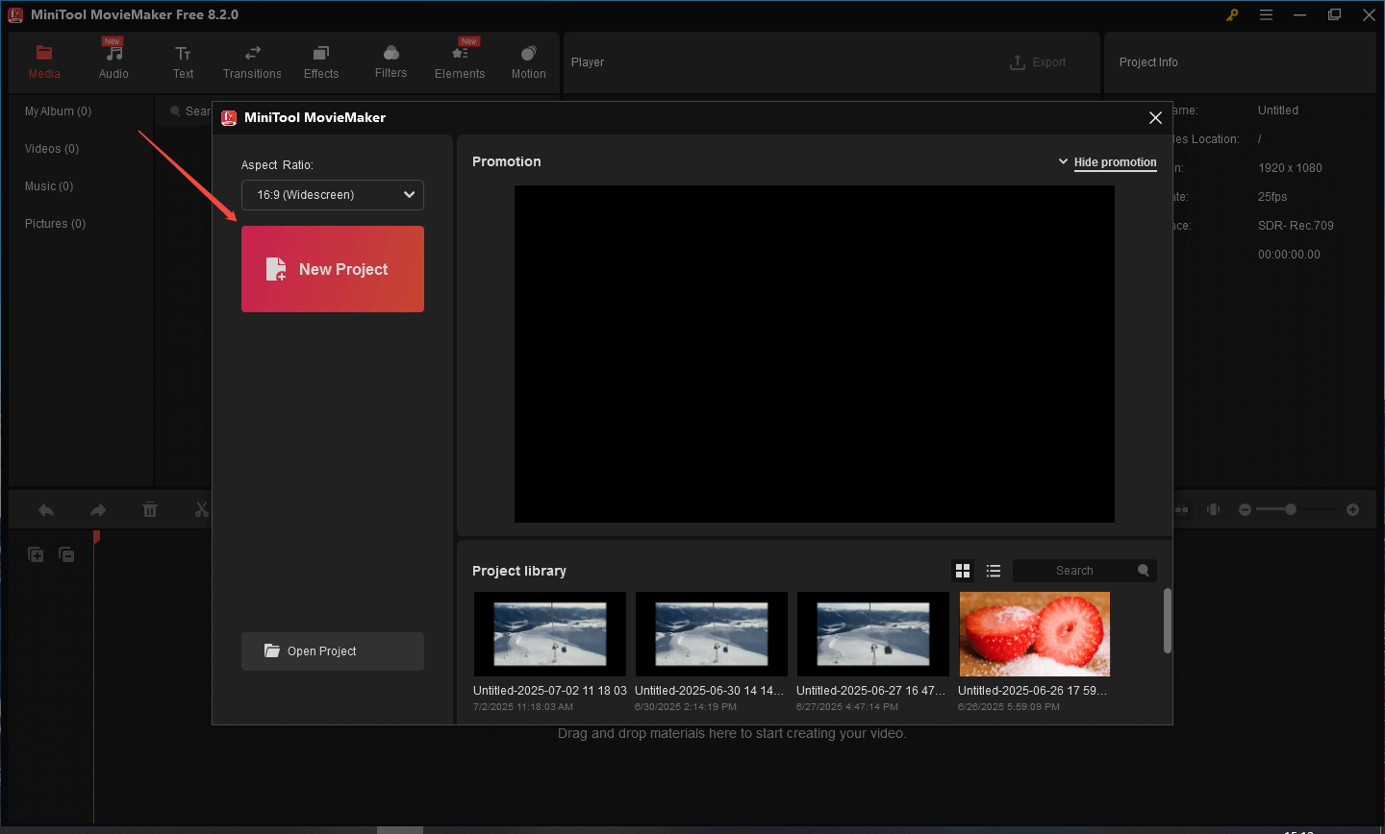Click the 25fps frame rate value

(x=1272, y=197)
